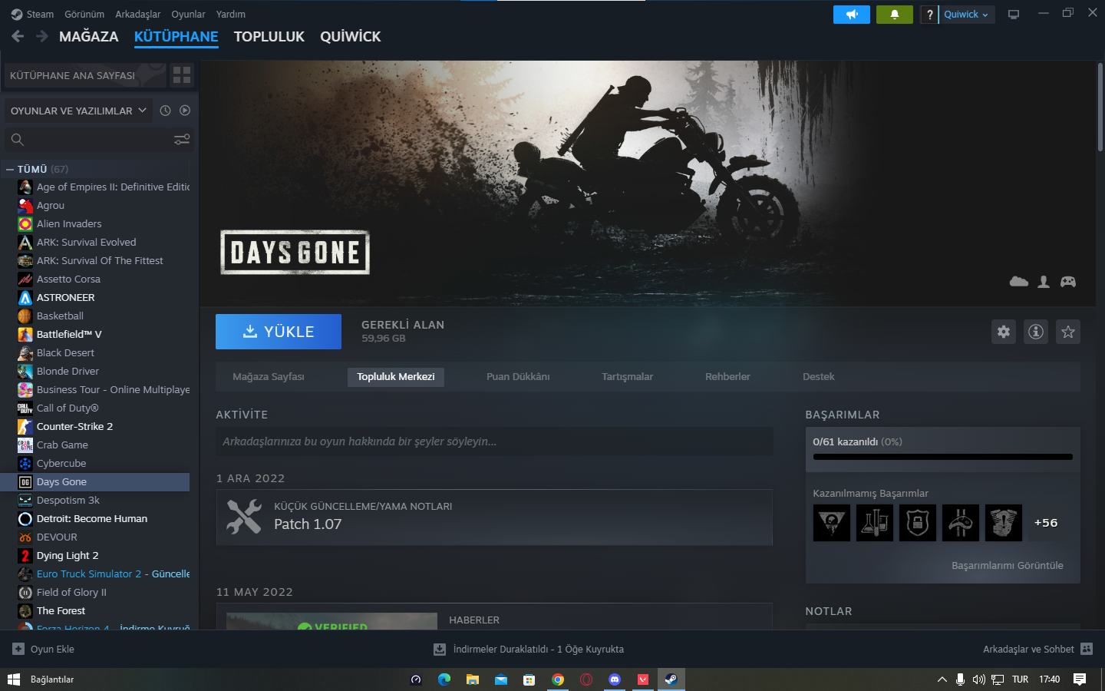
Task: Open the Oyunlar menu
Action: pyautogui.click(x=188, y=14)
